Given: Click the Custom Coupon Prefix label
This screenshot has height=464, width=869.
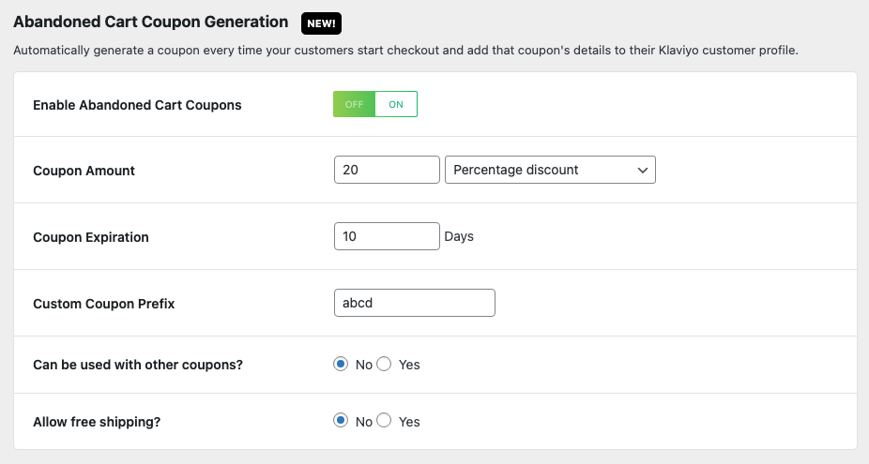Looking at the screenshot, I should point(104,304).
